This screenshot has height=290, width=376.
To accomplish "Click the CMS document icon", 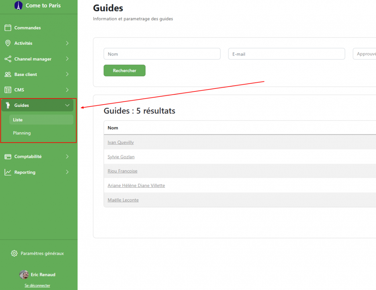I will click(x=8, y=90).
